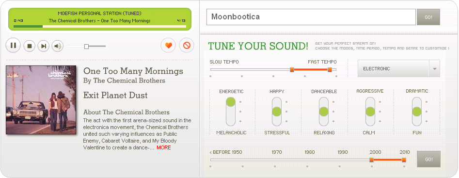Screen dimensions: 459x178
Task: Skip to the next track
Action: click(43, 46)
